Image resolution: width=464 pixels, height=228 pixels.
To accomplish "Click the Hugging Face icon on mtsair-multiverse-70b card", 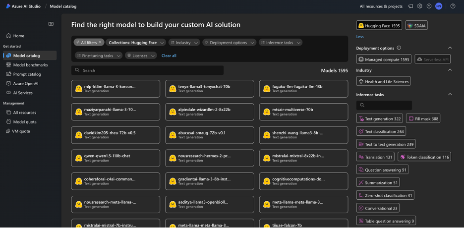I will [x=267, y=112].
